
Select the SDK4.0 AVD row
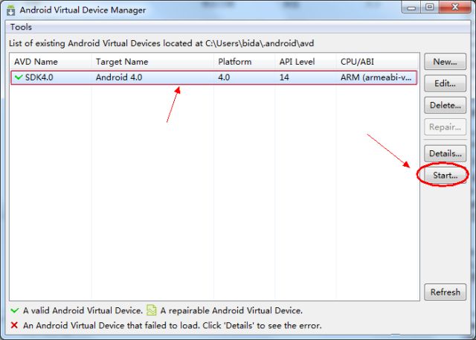[214, 77]
